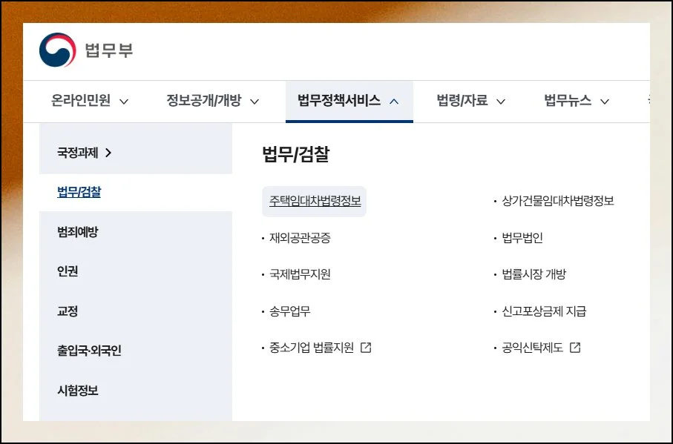Open the 상가건물임대차법령정보 link
Screen dimensions: 673x444
[x=557, y=201]
